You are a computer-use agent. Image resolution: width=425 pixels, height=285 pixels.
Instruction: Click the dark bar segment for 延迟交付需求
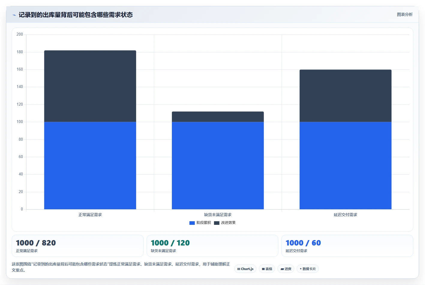pos(346,96)
